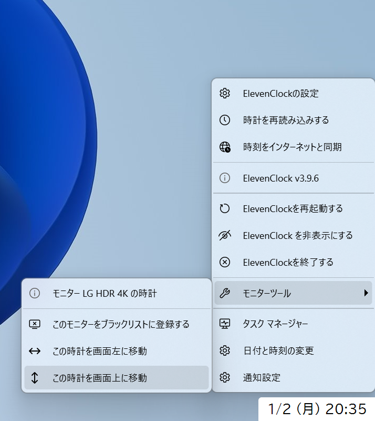The image size is (375, 421).
Task: Click info icon beside ElevenClock v3.9.6
Action: [225, 178]
